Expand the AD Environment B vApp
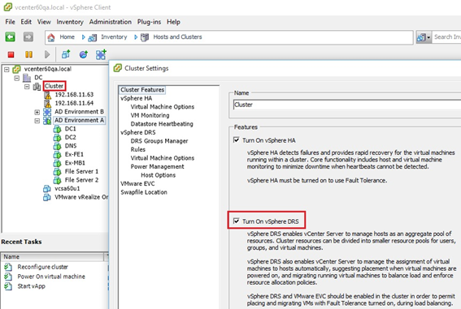Viewport: 461px width, 309px height. tap(37, 112)
